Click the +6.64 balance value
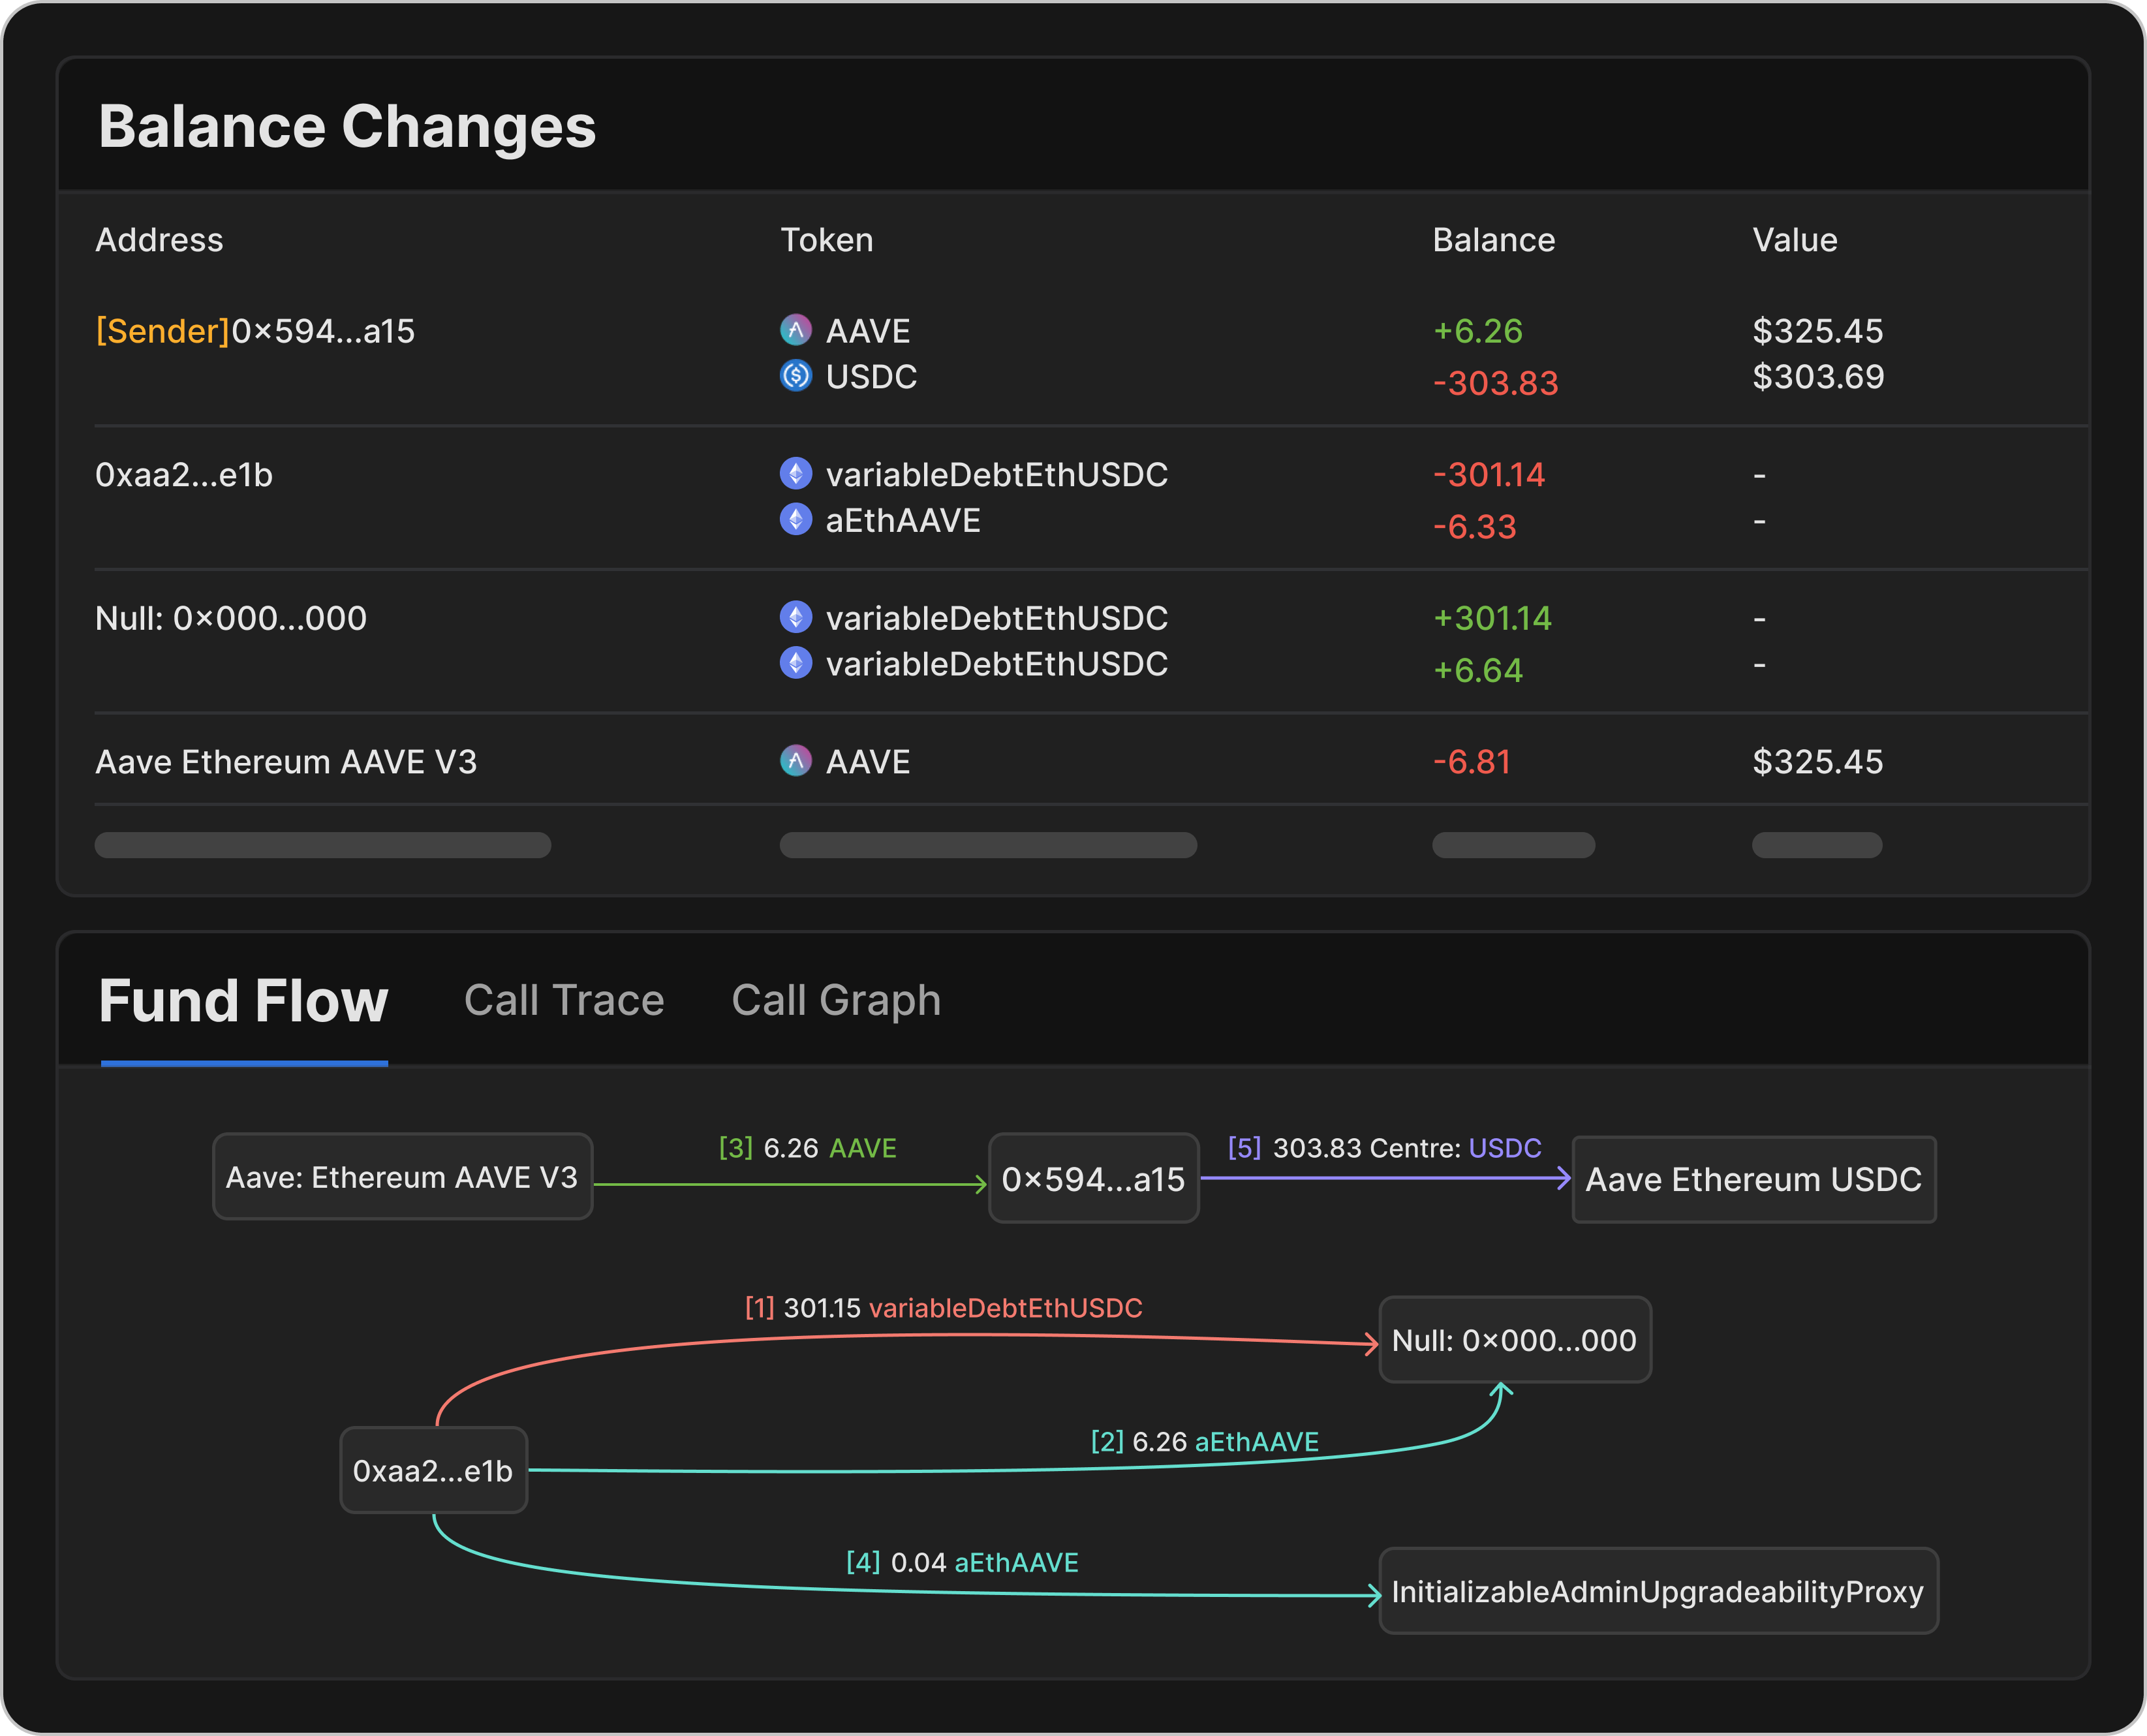 pyautogui.click(x=1478, y=670)
